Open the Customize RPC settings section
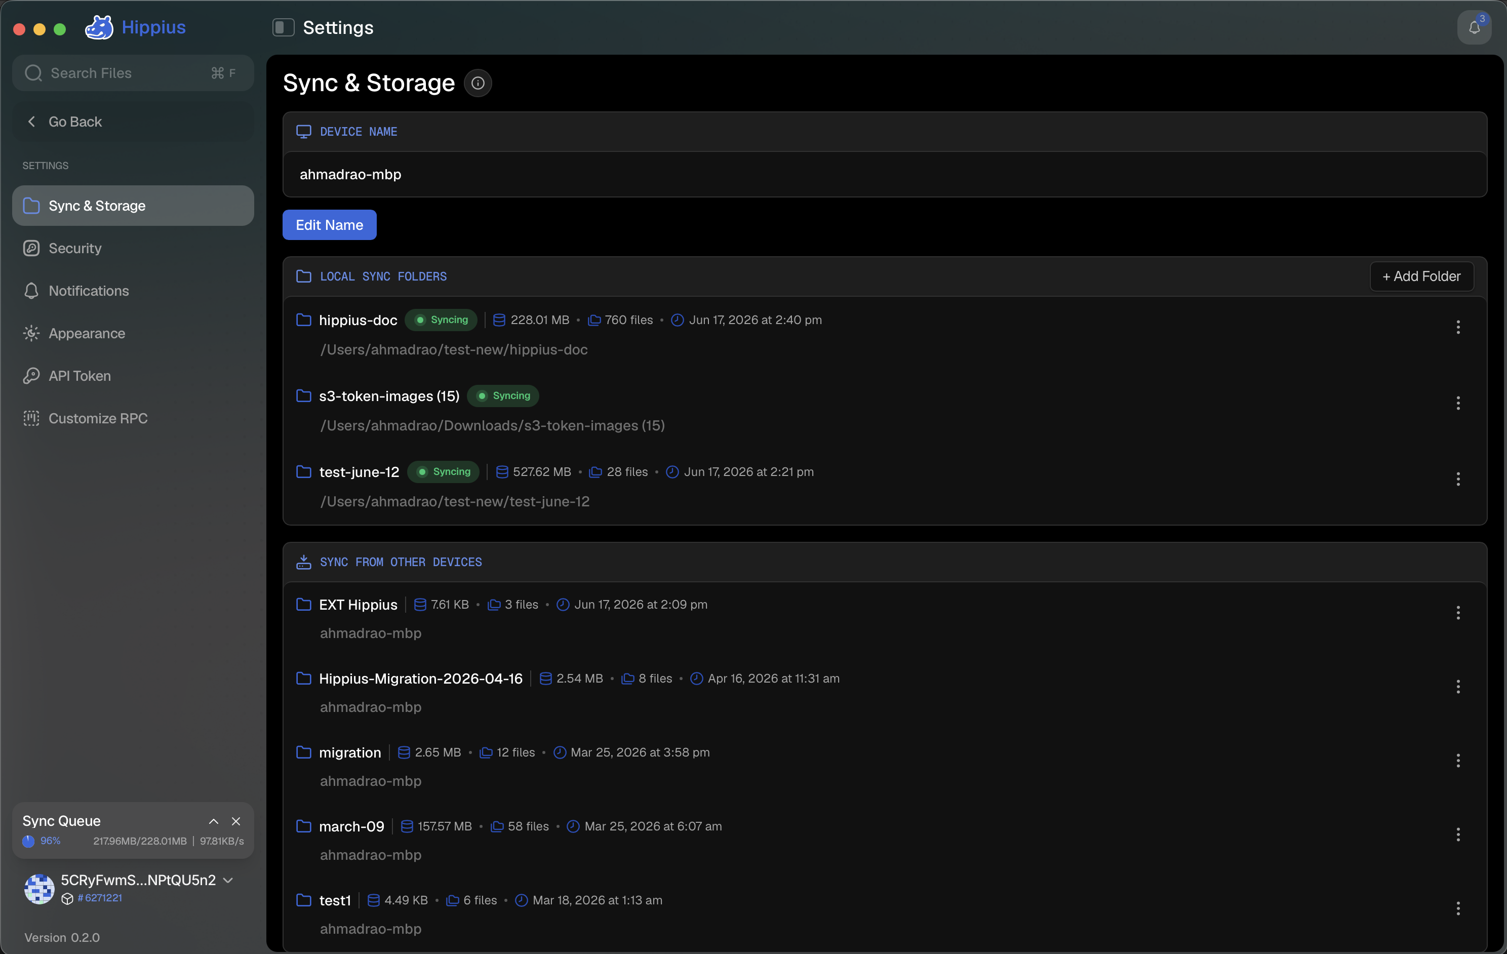1507x954 pixels. [x=133, y=418]
